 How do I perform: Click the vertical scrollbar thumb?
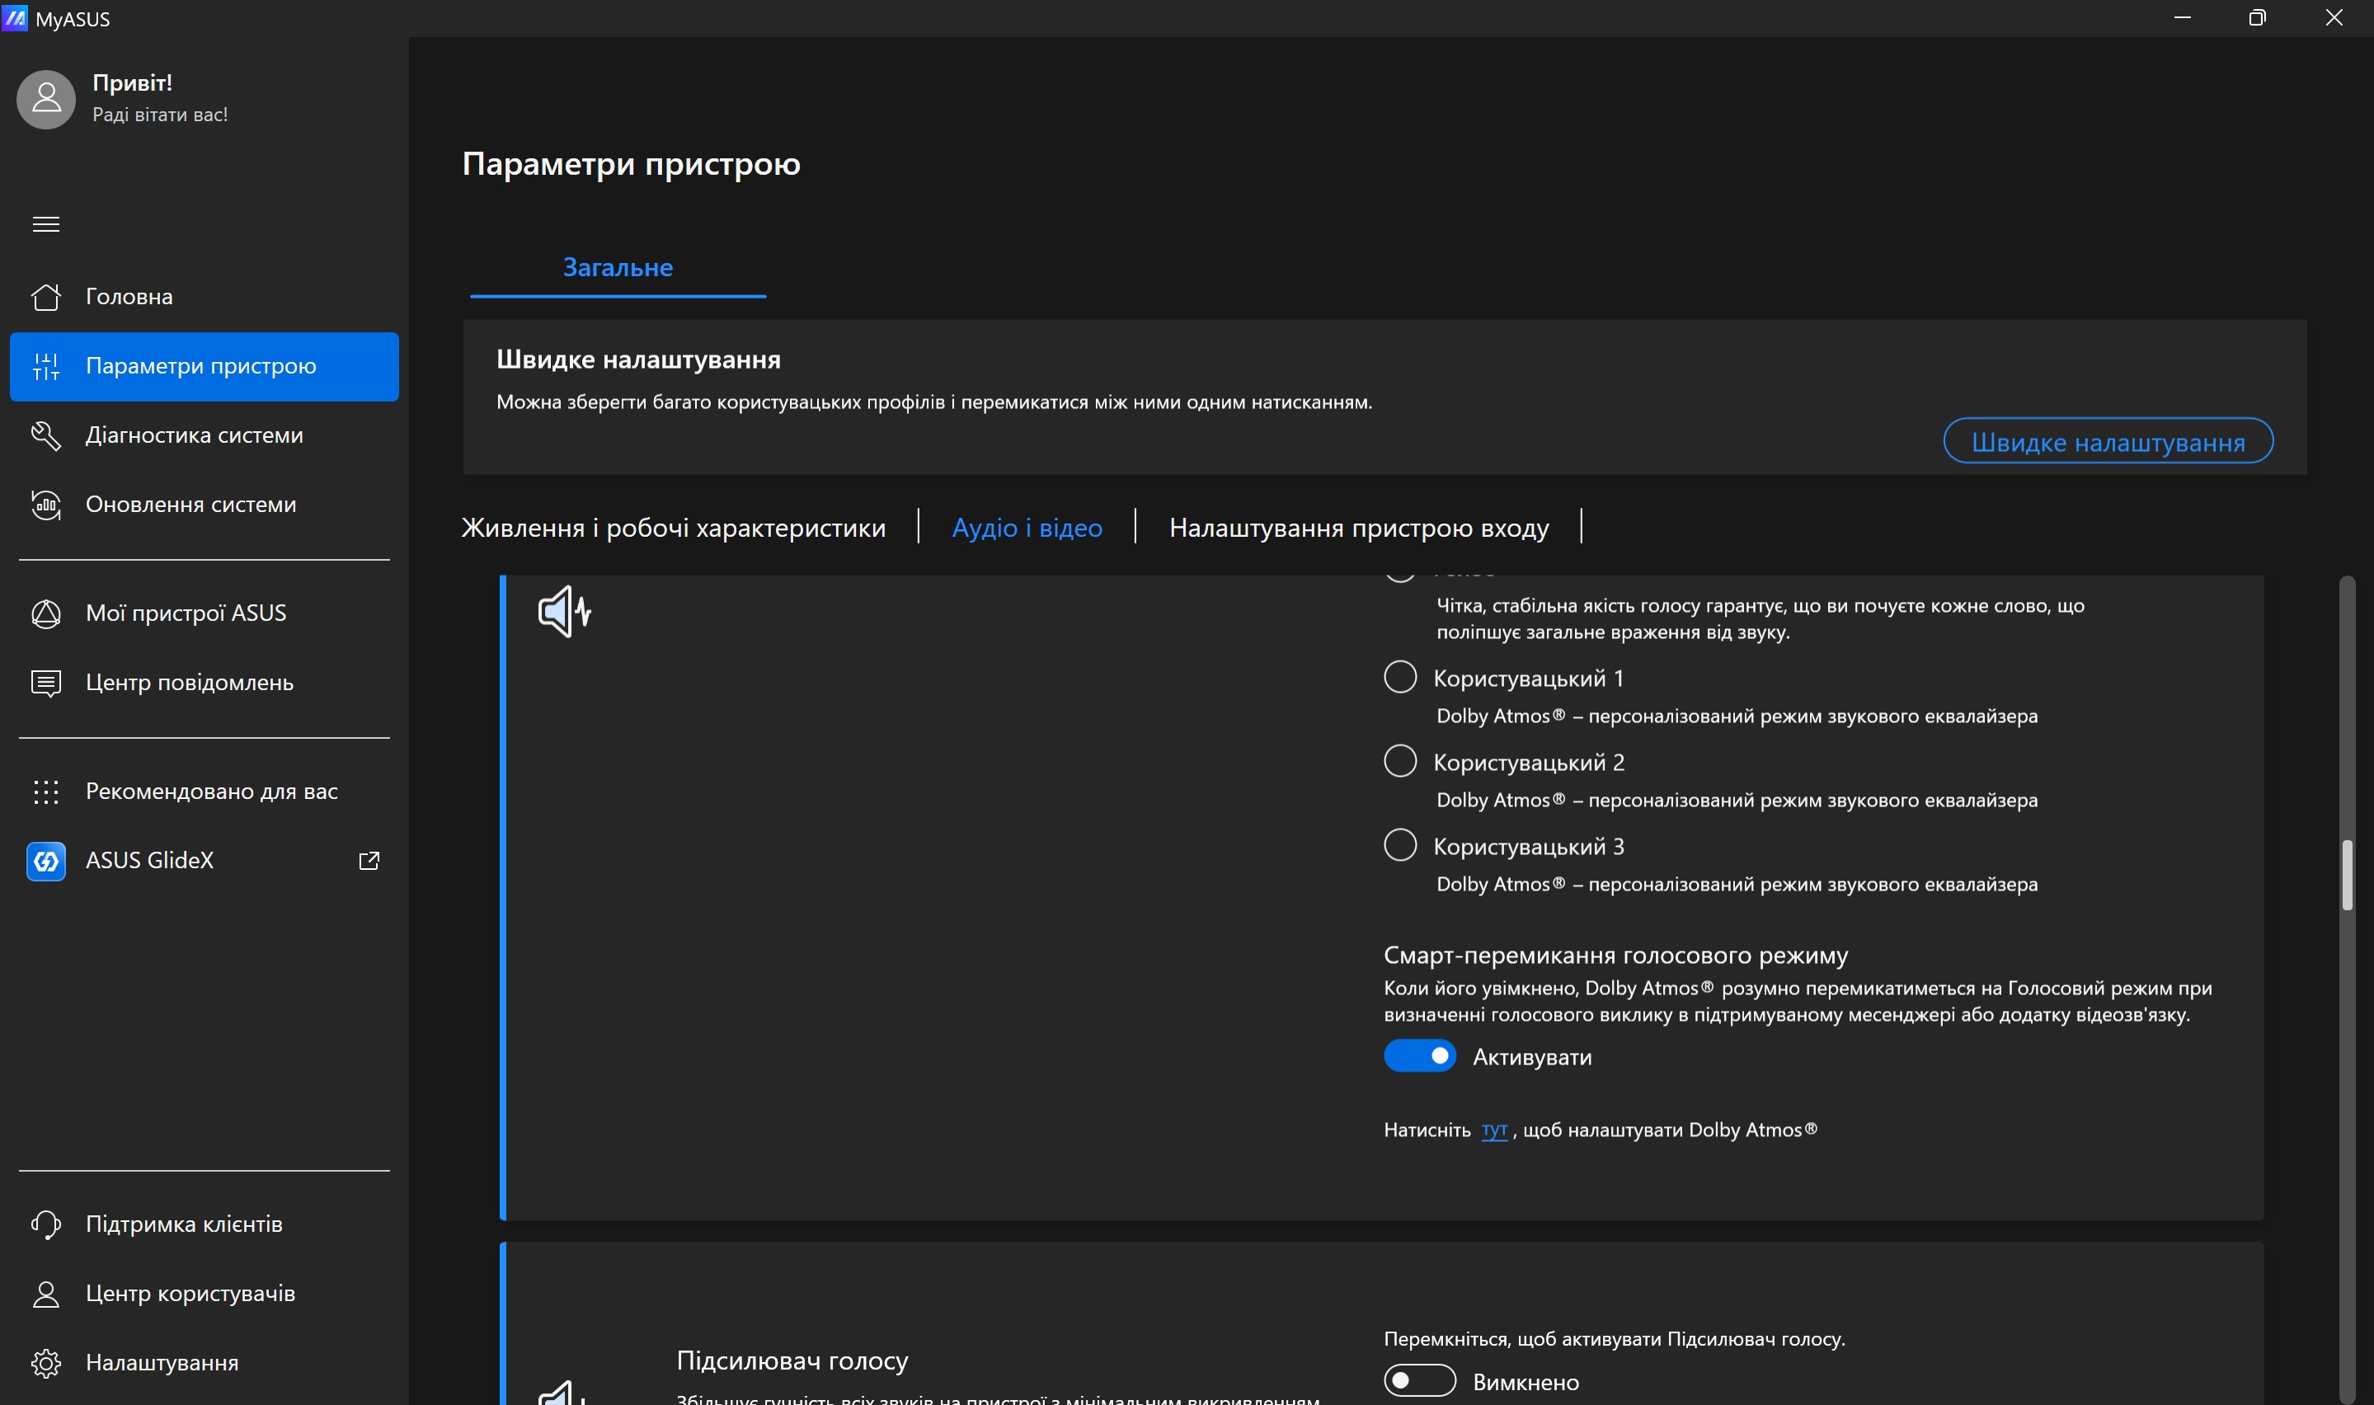coord(2347,874)
